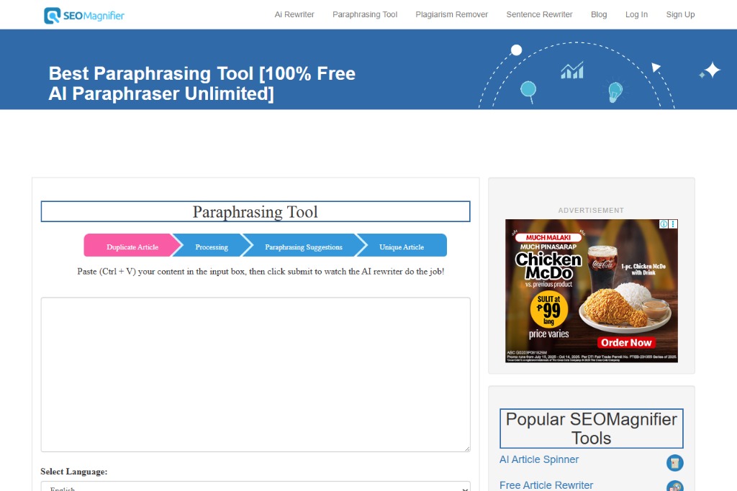Image resolution: width=737 pixels, height=491 pixels.
Task: Open Sentence Rewriter from top navigation
Action: (539, 14)
